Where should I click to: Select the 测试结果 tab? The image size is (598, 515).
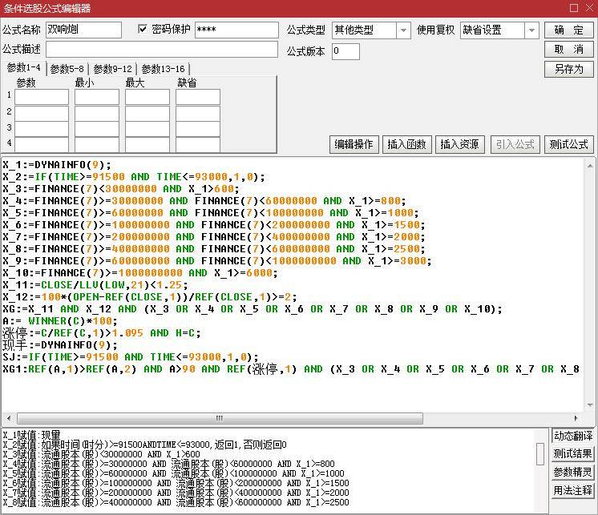pyautogui.click(x=572, y=453)
